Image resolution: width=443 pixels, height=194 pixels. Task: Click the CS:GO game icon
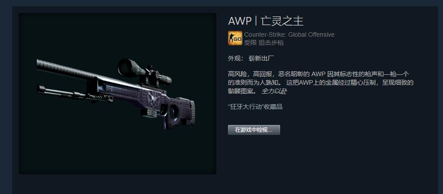[235, 38]
